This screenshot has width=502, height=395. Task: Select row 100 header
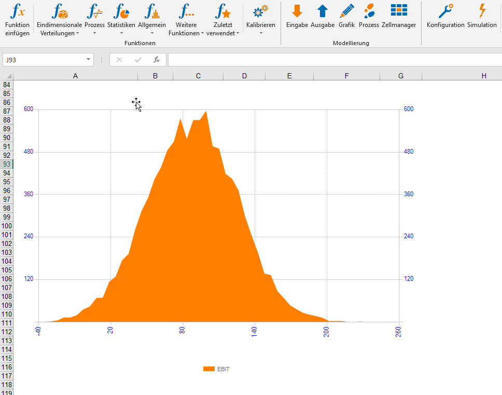[x=6, y=226]
